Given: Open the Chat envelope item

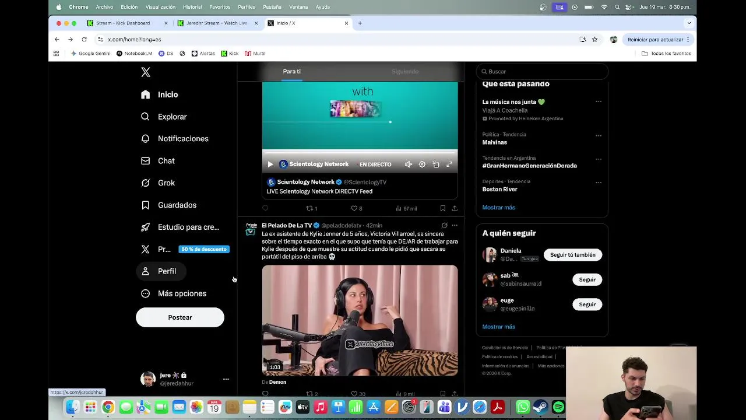Looking at the screenshot, I should click(158, 161).
